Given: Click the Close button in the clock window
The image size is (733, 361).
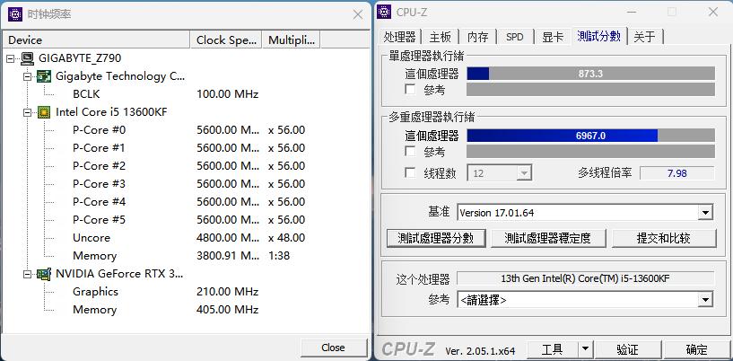Looking at the screenshot, I should [334, 348].
